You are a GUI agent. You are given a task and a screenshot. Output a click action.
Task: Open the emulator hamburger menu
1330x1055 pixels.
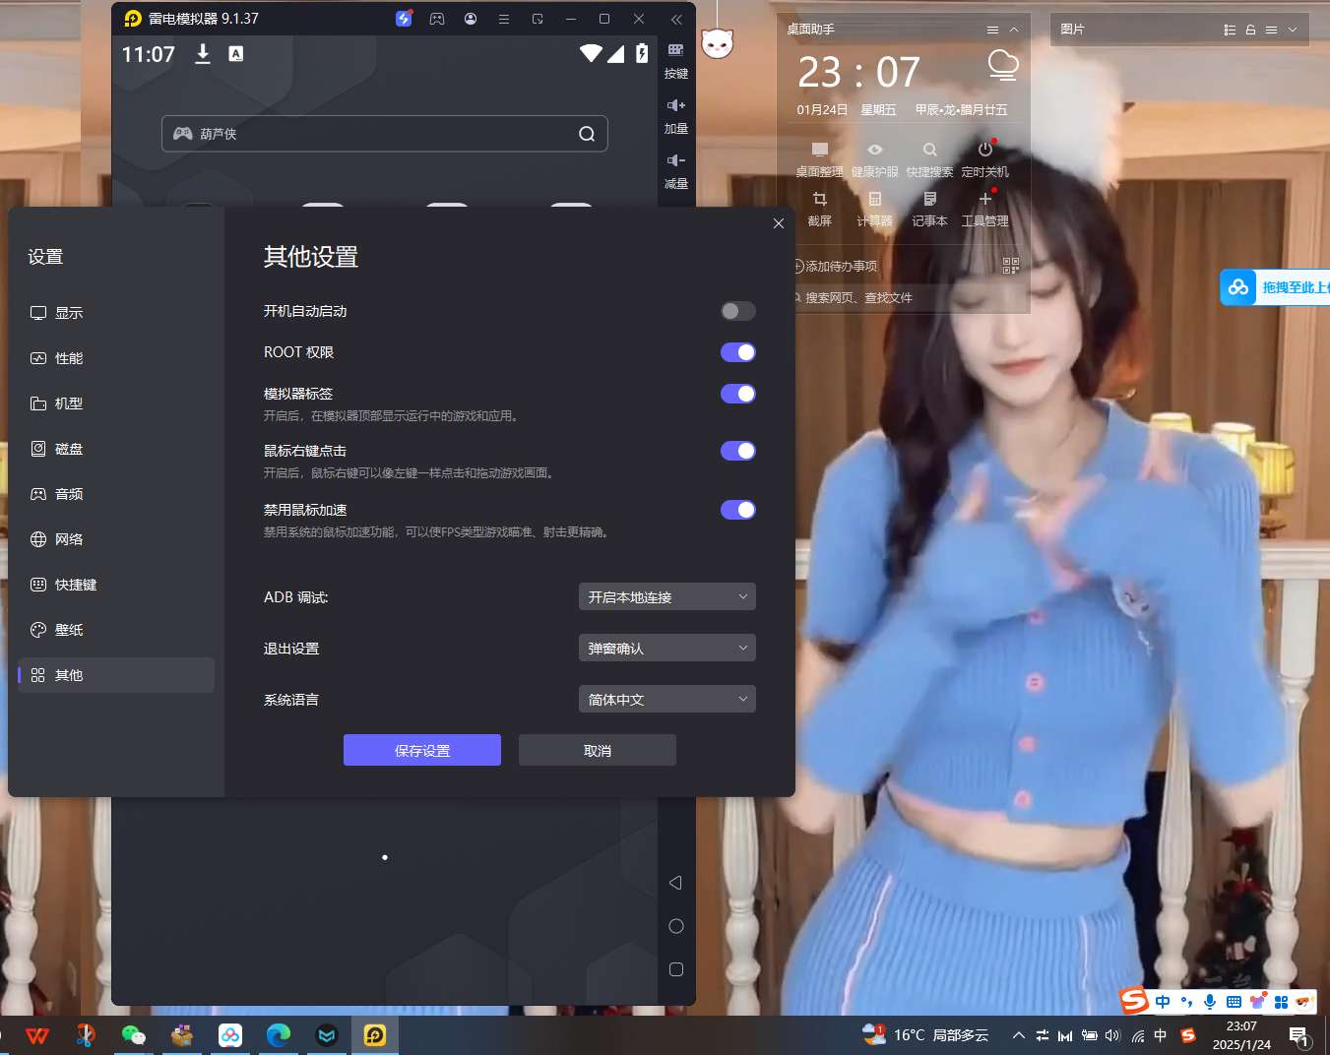(504, 19)
